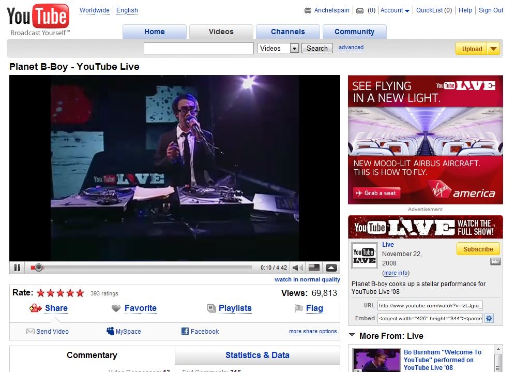Pause the video
This screenshot has height=372, width=515.
coord(18,268)
